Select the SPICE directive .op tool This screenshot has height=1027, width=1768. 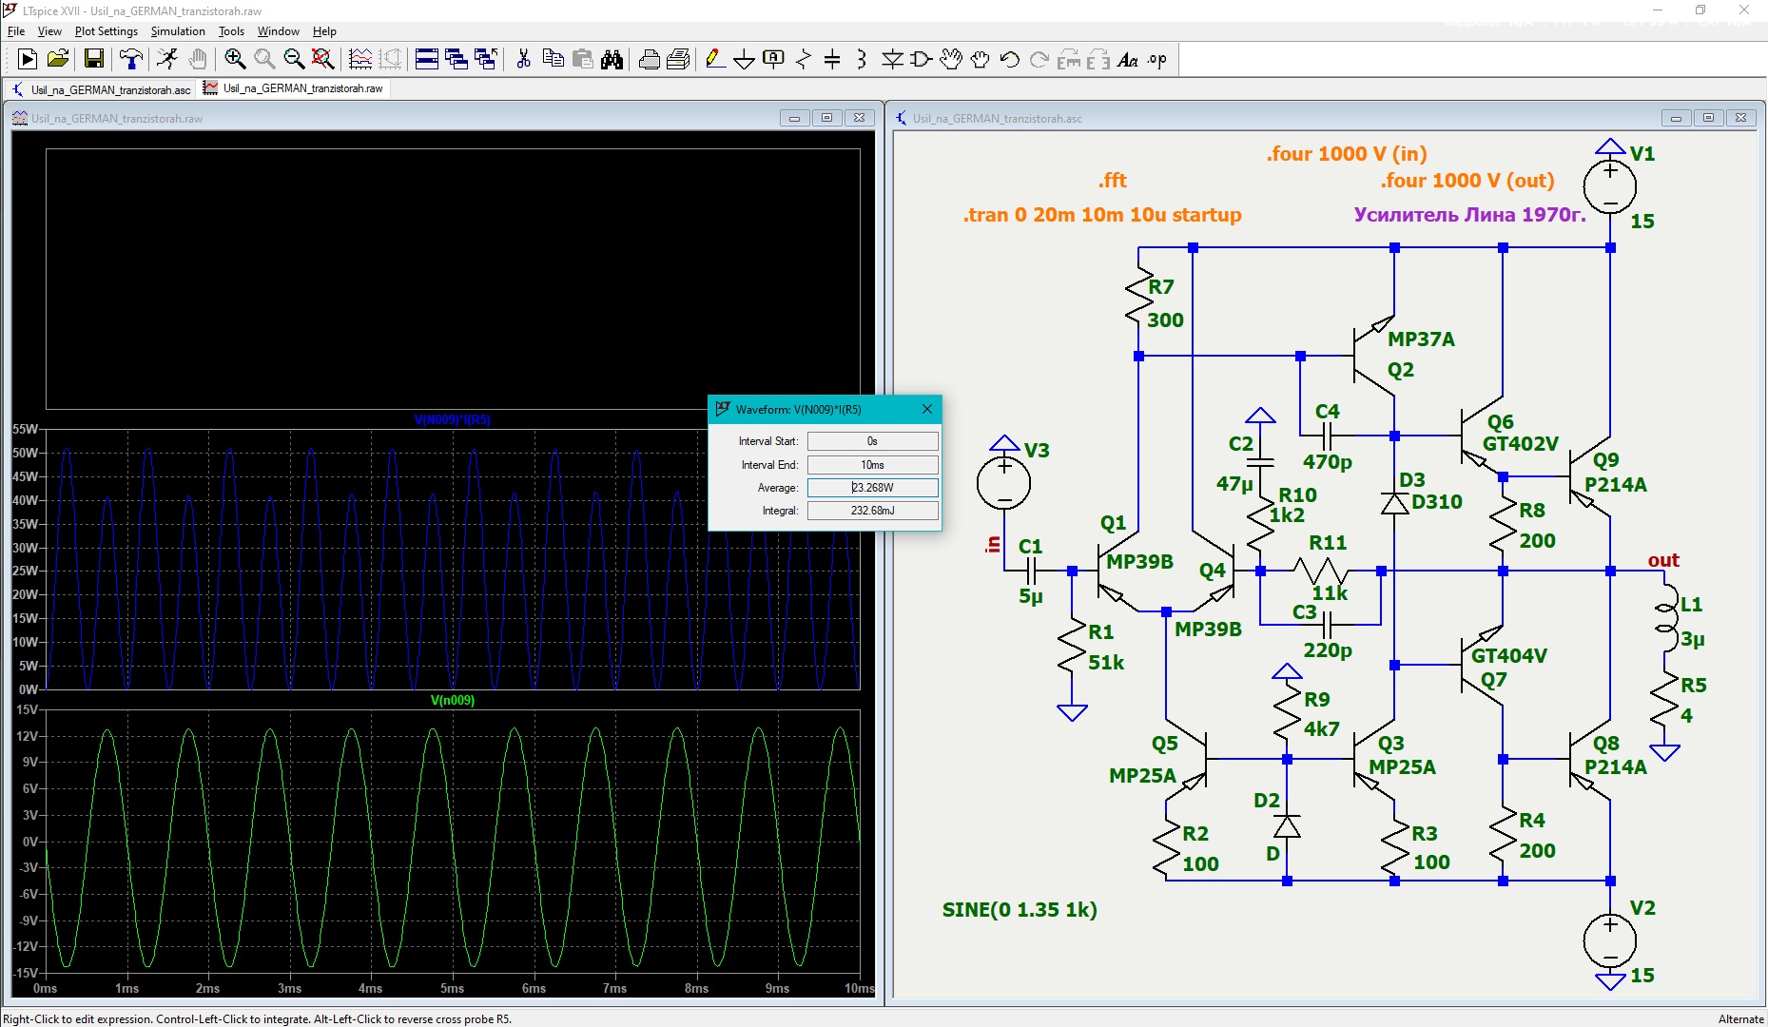(x=1156, y=60)
